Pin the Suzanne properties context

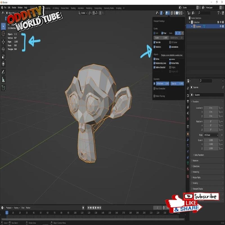[x=223, y=87]
